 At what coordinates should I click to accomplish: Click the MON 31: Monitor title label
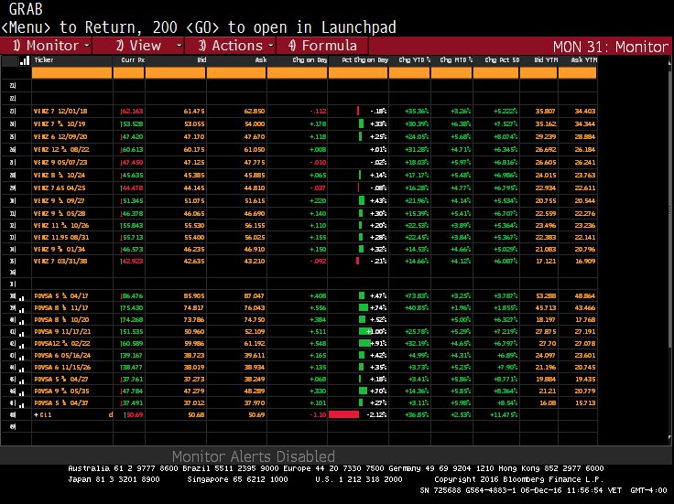(611, 47)
